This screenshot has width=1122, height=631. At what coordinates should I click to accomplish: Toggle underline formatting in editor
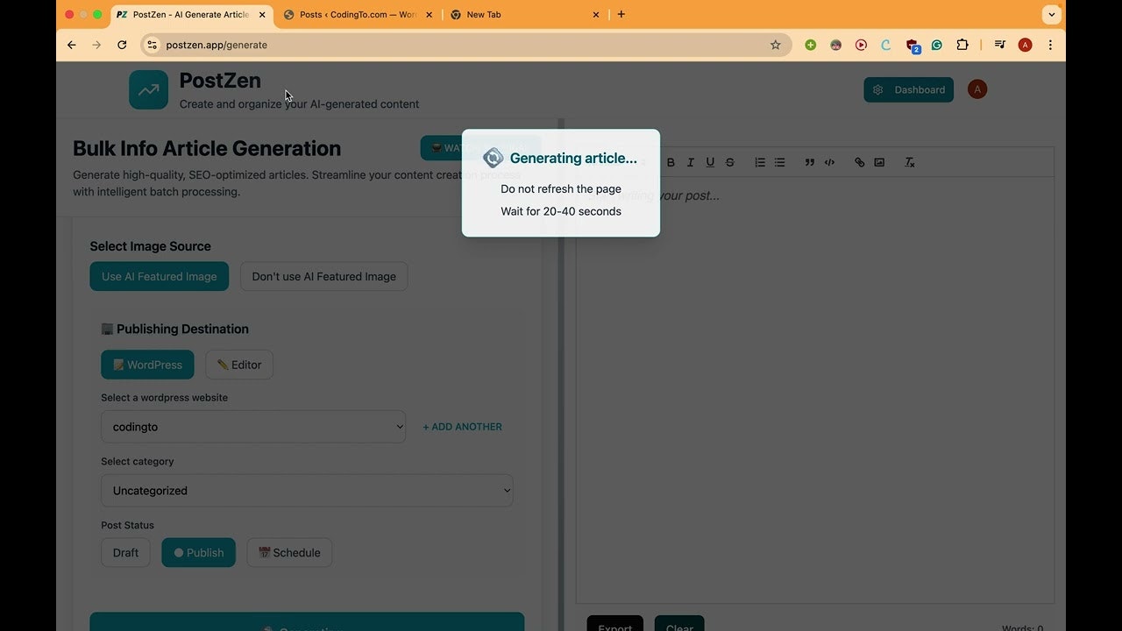(x=710, y=162)
